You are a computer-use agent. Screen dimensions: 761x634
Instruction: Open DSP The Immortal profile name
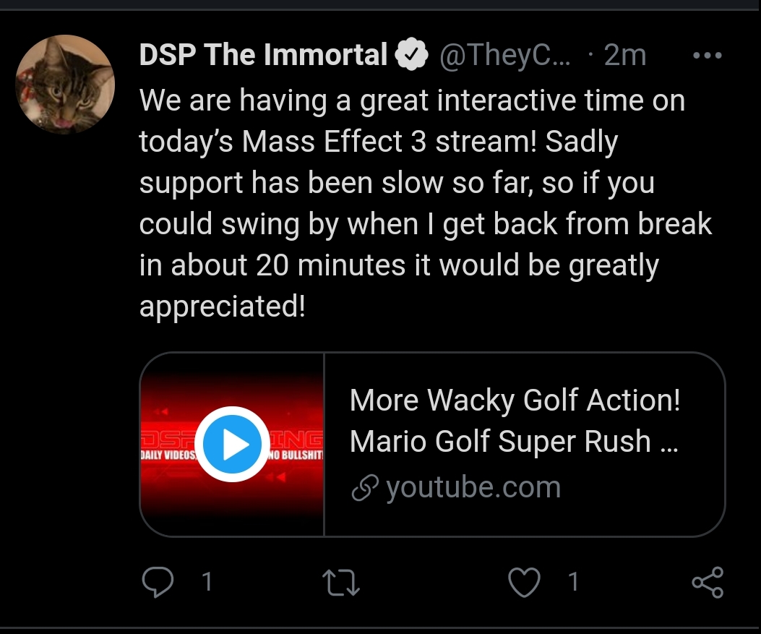[x=263, y=54]
